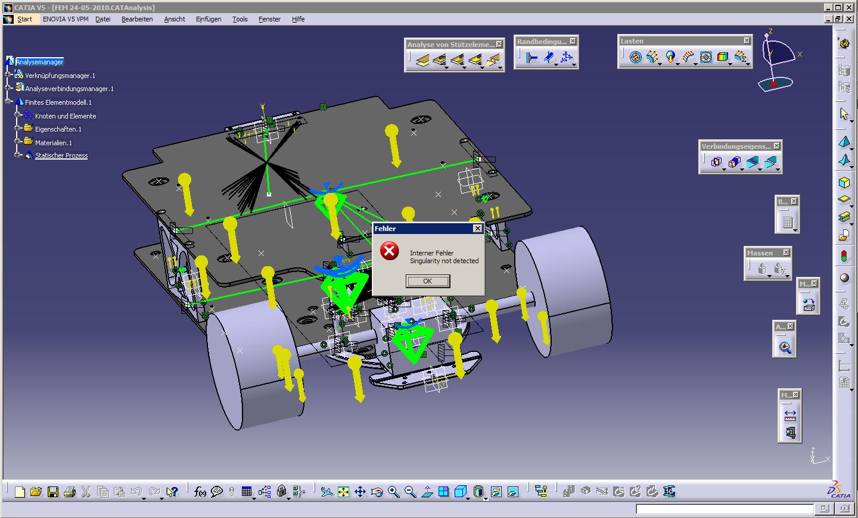Select Knoten und Elemente in the tree

66,116
